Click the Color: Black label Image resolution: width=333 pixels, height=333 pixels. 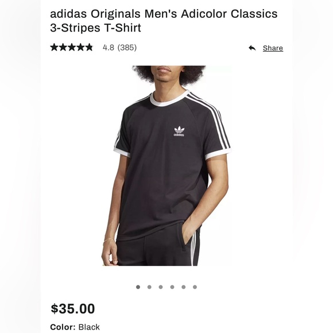coord(75,327)
